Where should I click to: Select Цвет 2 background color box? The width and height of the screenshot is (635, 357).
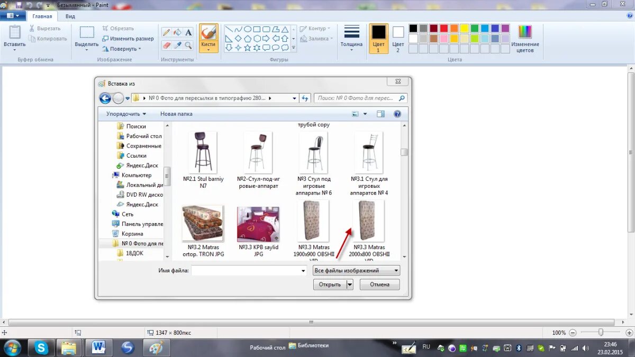(x=398, y=38)
